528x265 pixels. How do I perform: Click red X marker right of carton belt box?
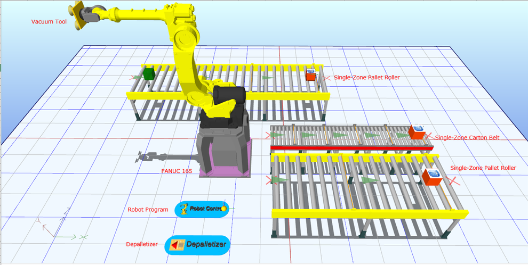428,136
